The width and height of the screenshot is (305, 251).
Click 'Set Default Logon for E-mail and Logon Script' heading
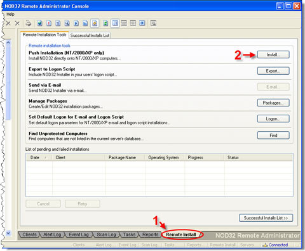[76, 117]
